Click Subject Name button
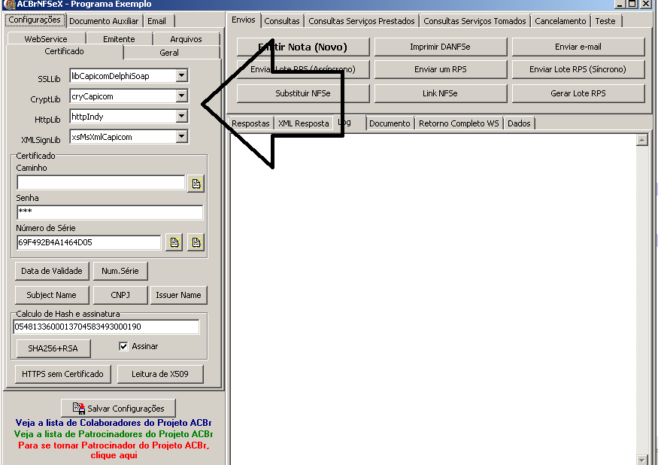664x465 pixels. pyautogui.click(x=52, y=295)
